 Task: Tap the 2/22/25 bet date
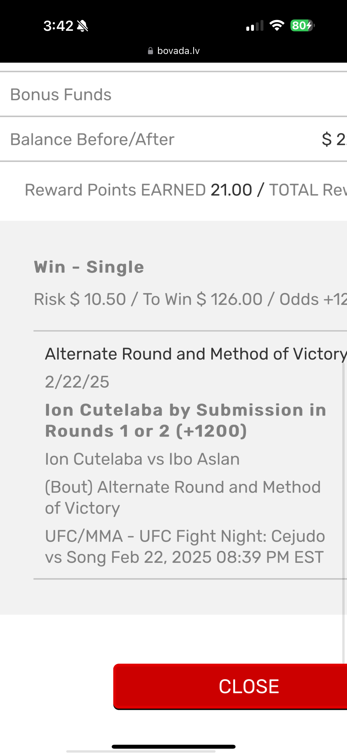[77, 382]
